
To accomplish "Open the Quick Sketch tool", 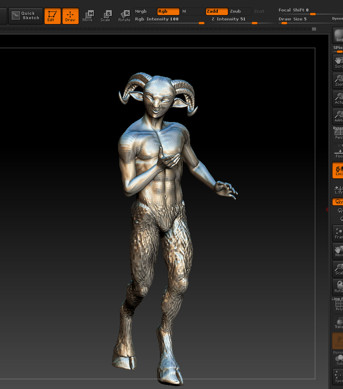I will click(x=26, y=16).
